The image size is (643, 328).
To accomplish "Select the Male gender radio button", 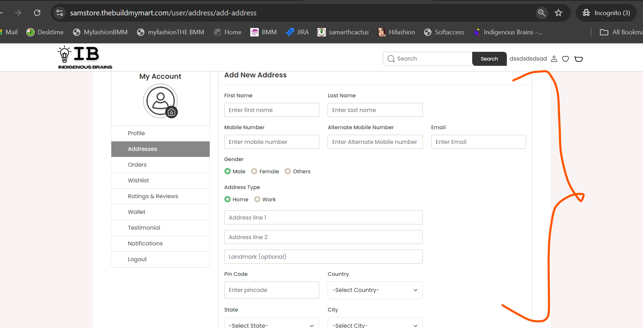I will 228,171.
